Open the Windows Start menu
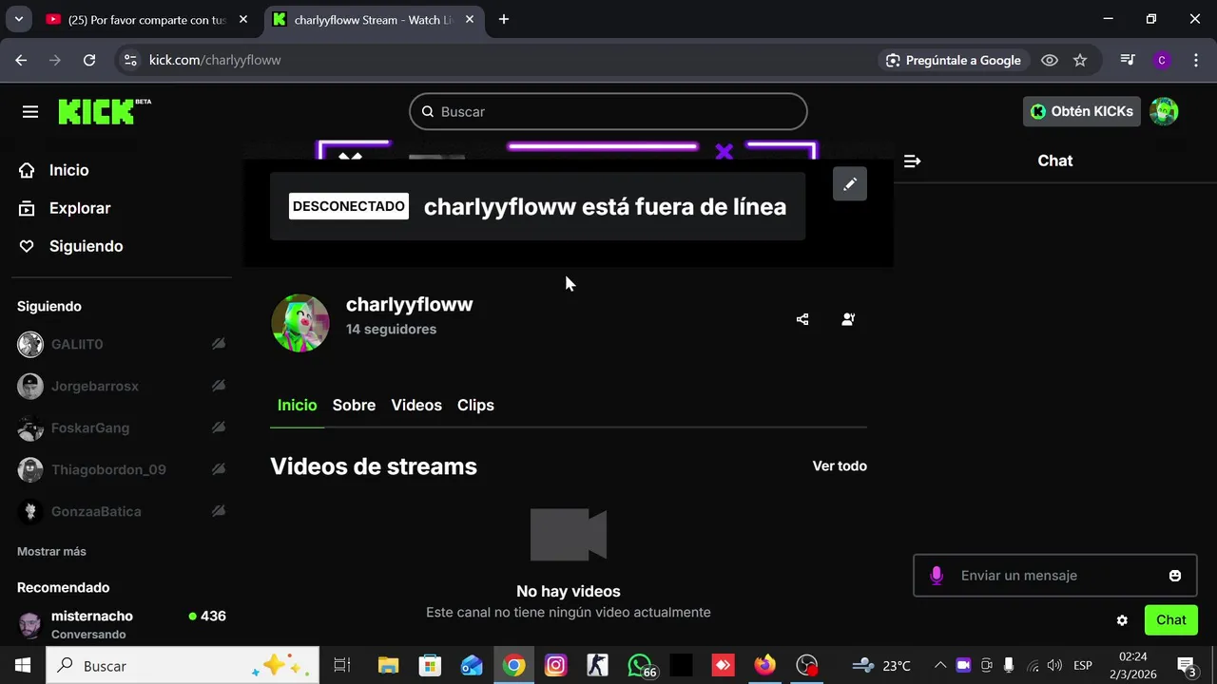 [x=23, y=665]
